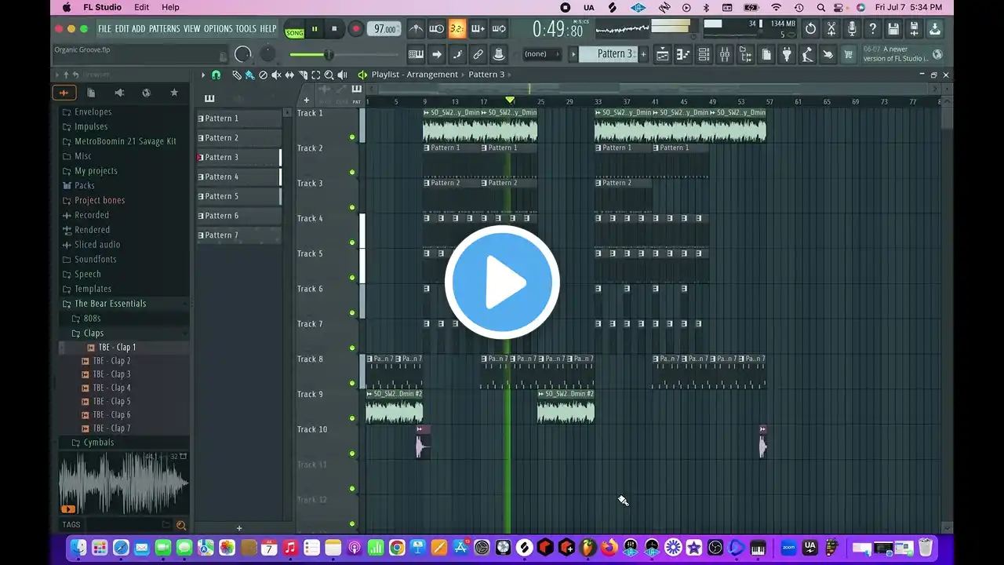This screenshot has width=1004, height=565.
Task: Select the Paint brush tool in the playlist toolbar
Action: [x=249, y=75]
